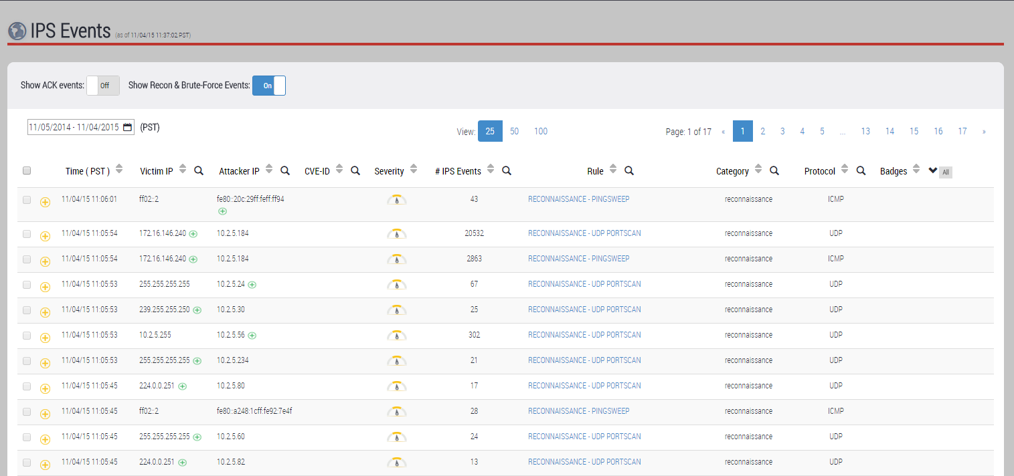
Task: Set view to 50 events per page
Action: tap(514, 131)
